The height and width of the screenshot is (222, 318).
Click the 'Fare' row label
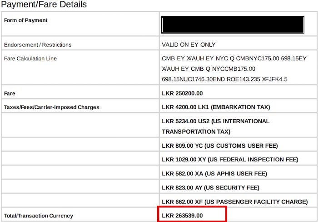[x=10, y=93]
